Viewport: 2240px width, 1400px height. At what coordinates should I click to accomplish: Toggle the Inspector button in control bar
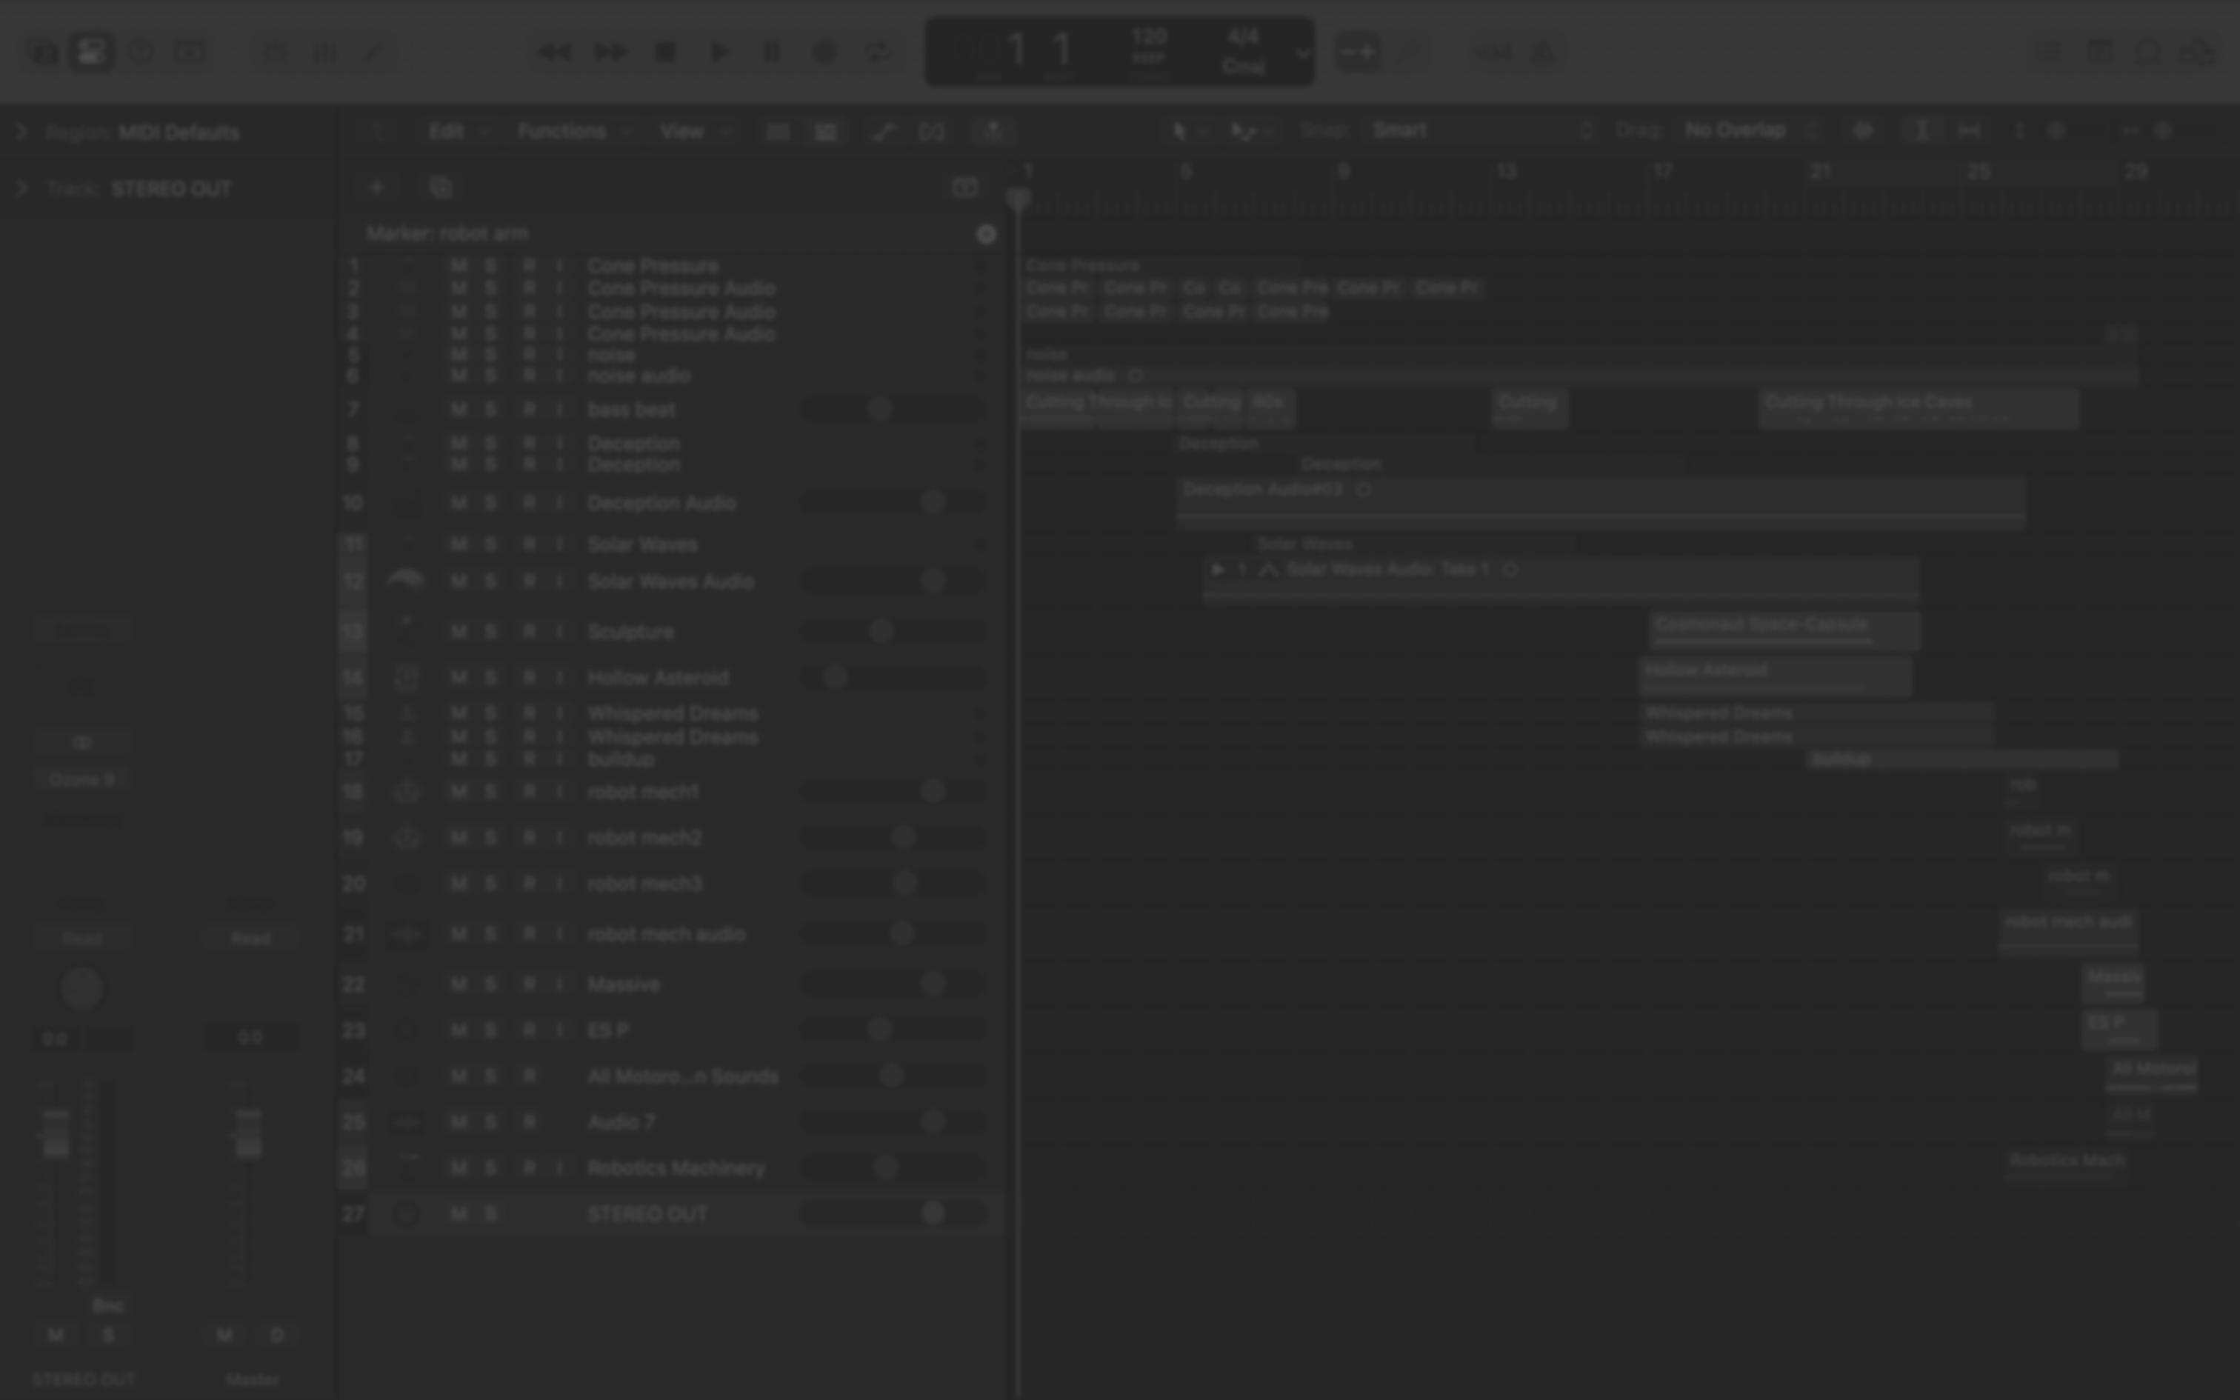pyautogui.click(x=93, y=53)
